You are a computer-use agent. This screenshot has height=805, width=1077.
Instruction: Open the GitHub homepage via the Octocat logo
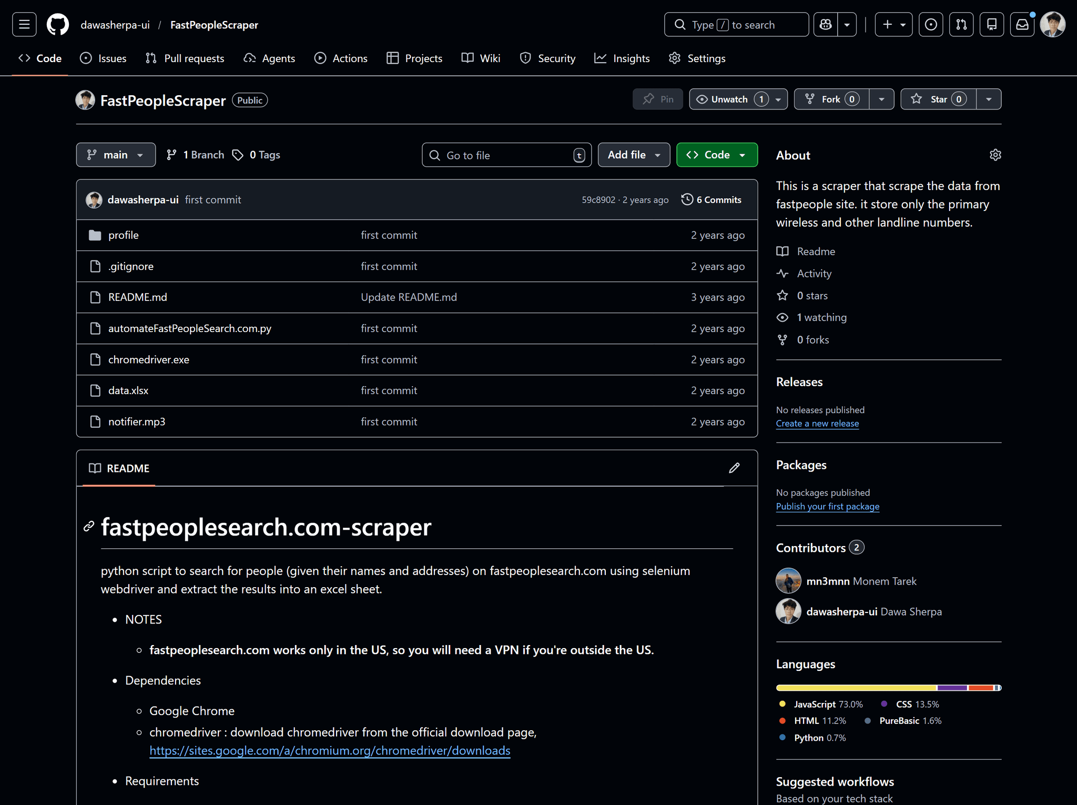pyautogui.click(x=57, y=25)
